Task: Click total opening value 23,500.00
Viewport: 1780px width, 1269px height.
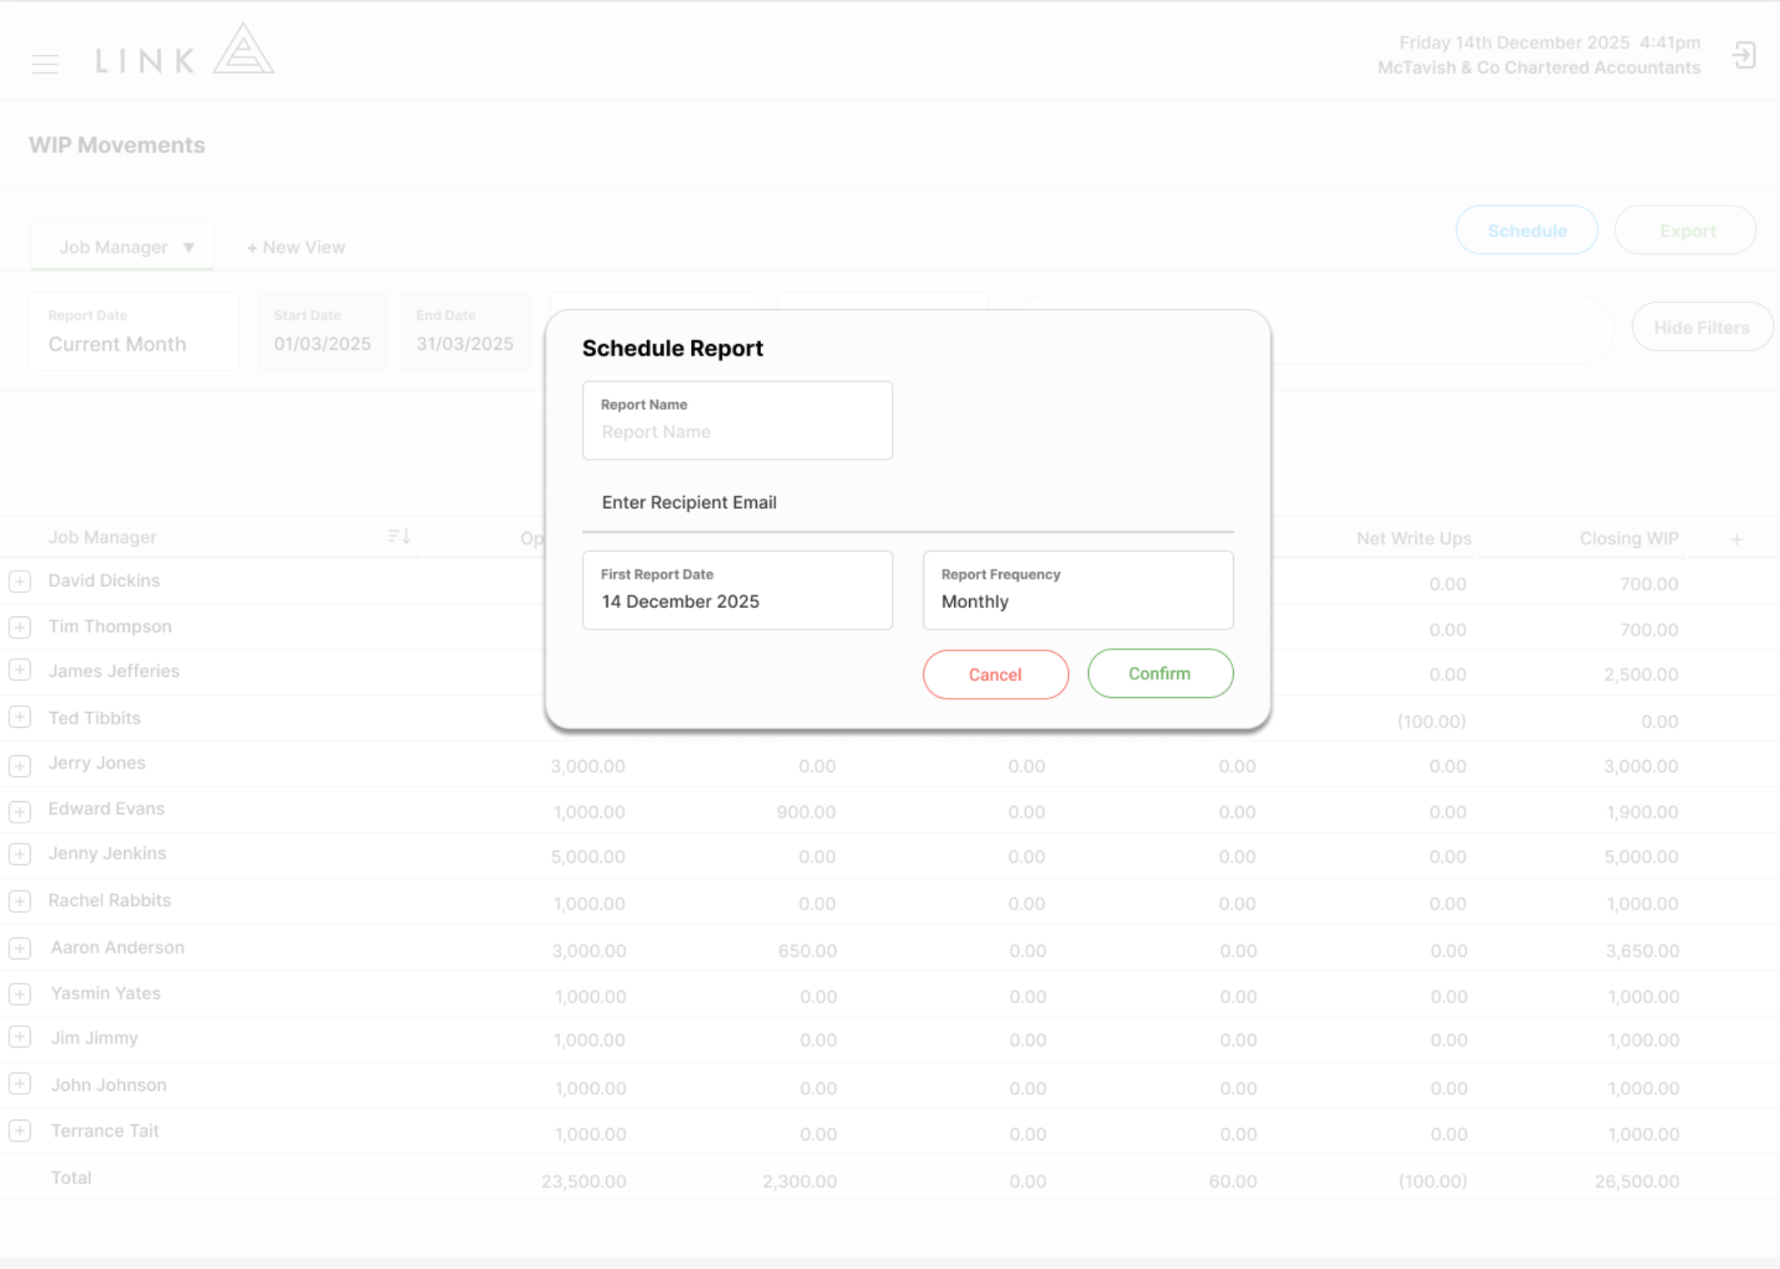Action: pyautogui.click(x=584, y=1181)
